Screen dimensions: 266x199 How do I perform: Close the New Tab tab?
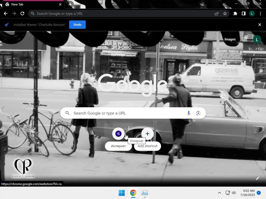click(60, 4)
